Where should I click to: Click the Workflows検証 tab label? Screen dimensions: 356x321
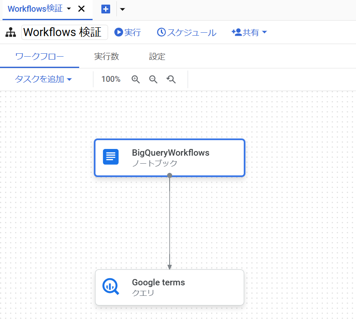[35, 9]
